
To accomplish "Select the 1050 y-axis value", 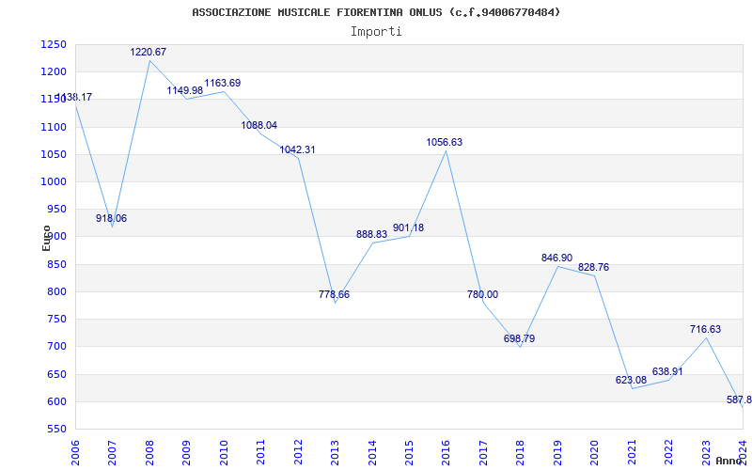I will pos(54,154).
